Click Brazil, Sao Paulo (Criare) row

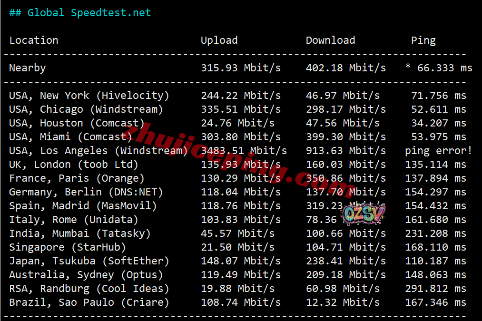pyautogui.click(x=237, y=302)
